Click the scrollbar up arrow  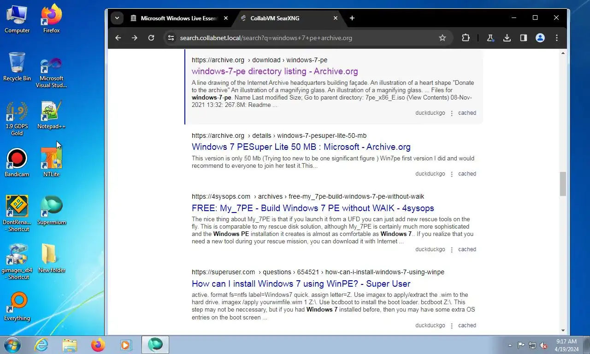click(x=563, y=53)
